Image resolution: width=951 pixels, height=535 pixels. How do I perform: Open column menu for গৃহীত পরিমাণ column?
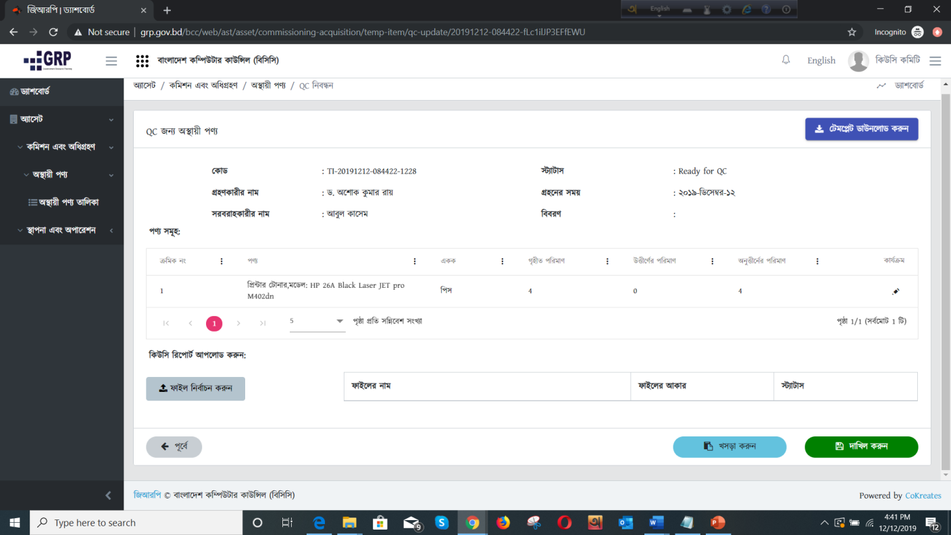[x=607, y=261]
